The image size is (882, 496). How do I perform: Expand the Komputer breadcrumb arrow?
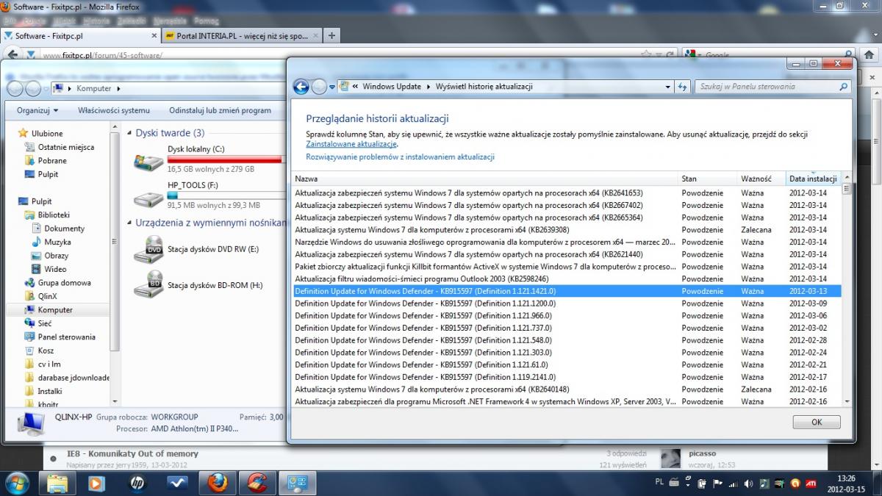tap(118, 89)
